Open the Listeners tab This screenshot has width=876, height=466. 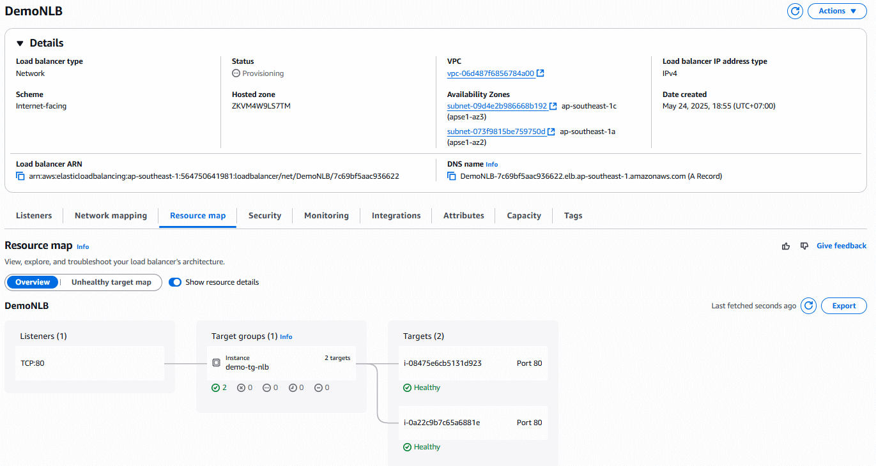click(x=34, y=216)
